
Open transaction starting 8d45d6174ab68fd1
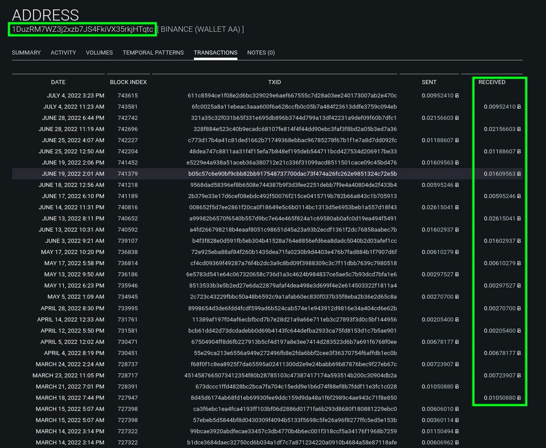294,398
